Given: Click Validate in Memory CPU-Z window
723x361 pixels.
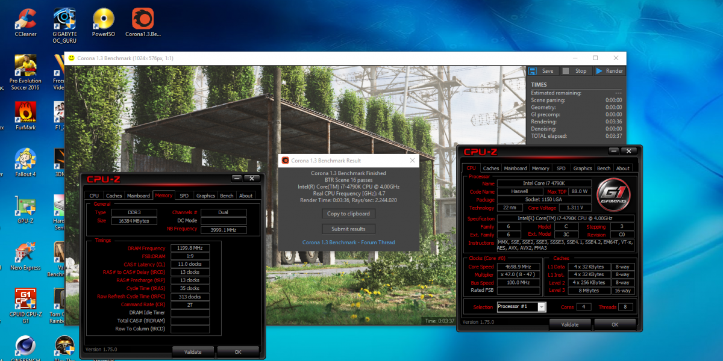Looking at the screenshot, I should 193,351.
